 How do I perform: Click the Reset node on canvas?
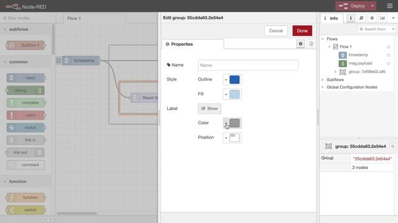(144, 98)
